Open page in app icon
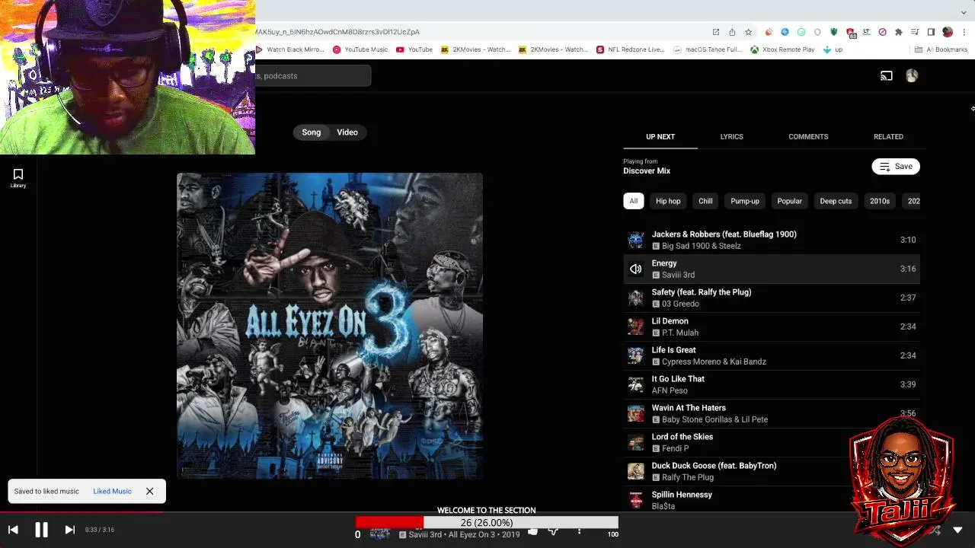 [716, 32]
